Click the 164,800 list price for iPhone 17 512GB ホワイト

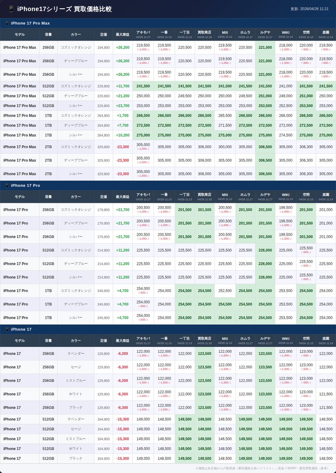[x=104, y=449]
